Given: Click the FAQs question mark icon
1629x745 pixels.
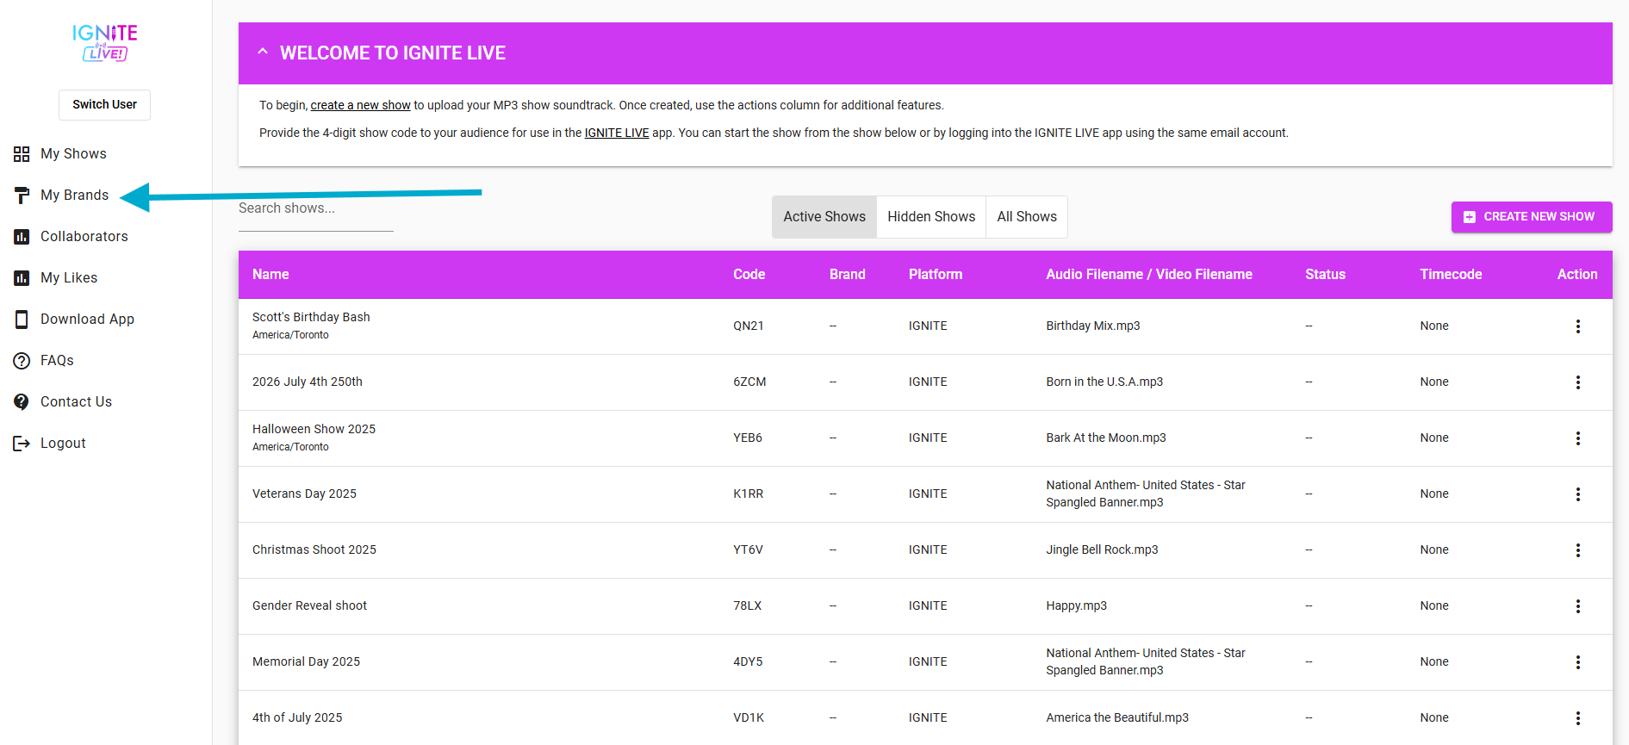Looking at the screenshot, I should click(x=22, y=361).
